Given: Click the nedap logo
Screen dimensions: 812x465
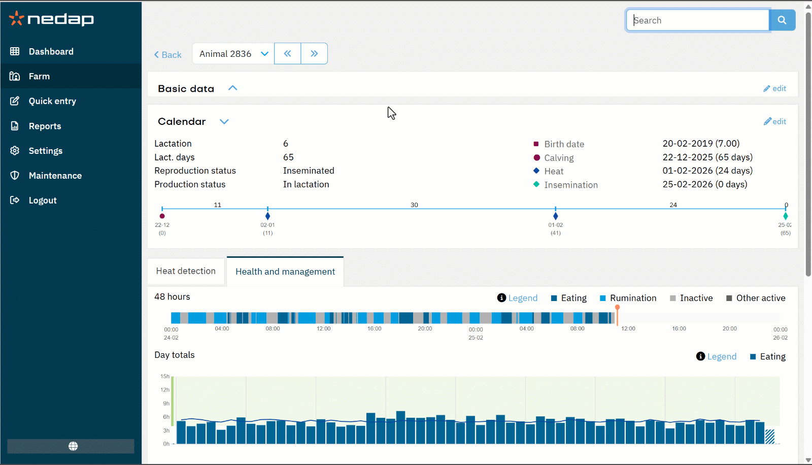Looking at the screenshot, I should click(51, 19).
